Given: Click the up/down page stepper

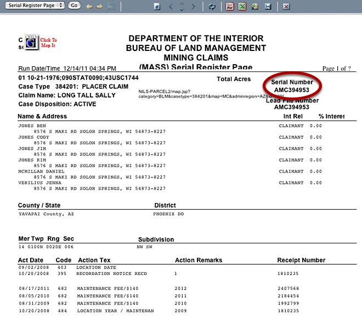Looking at the screenshot, I should tap(182, 7).
